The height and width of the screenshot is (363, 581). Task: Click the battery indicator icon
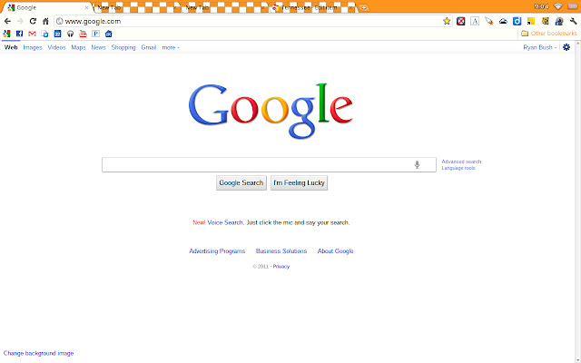coord(572,6)
